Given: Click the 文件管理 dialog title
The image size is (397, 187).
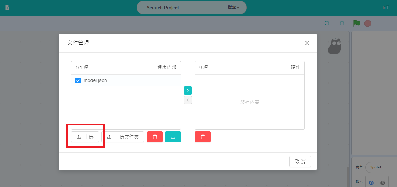Looking at the screenshot, I should click(x=78, y=43).
